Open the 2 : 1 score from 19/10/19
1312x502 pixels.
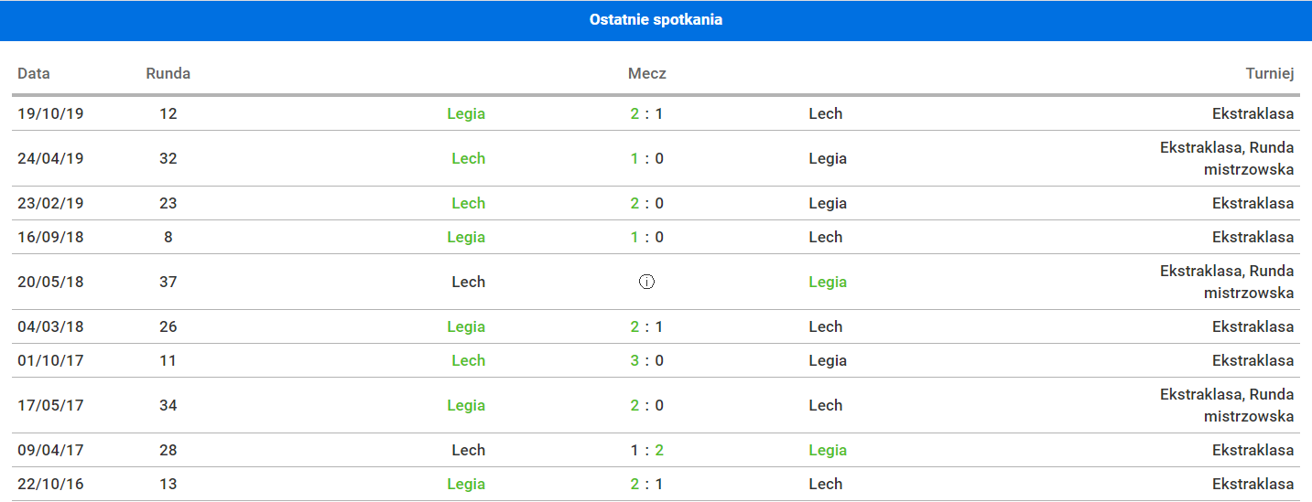(646, 113)
